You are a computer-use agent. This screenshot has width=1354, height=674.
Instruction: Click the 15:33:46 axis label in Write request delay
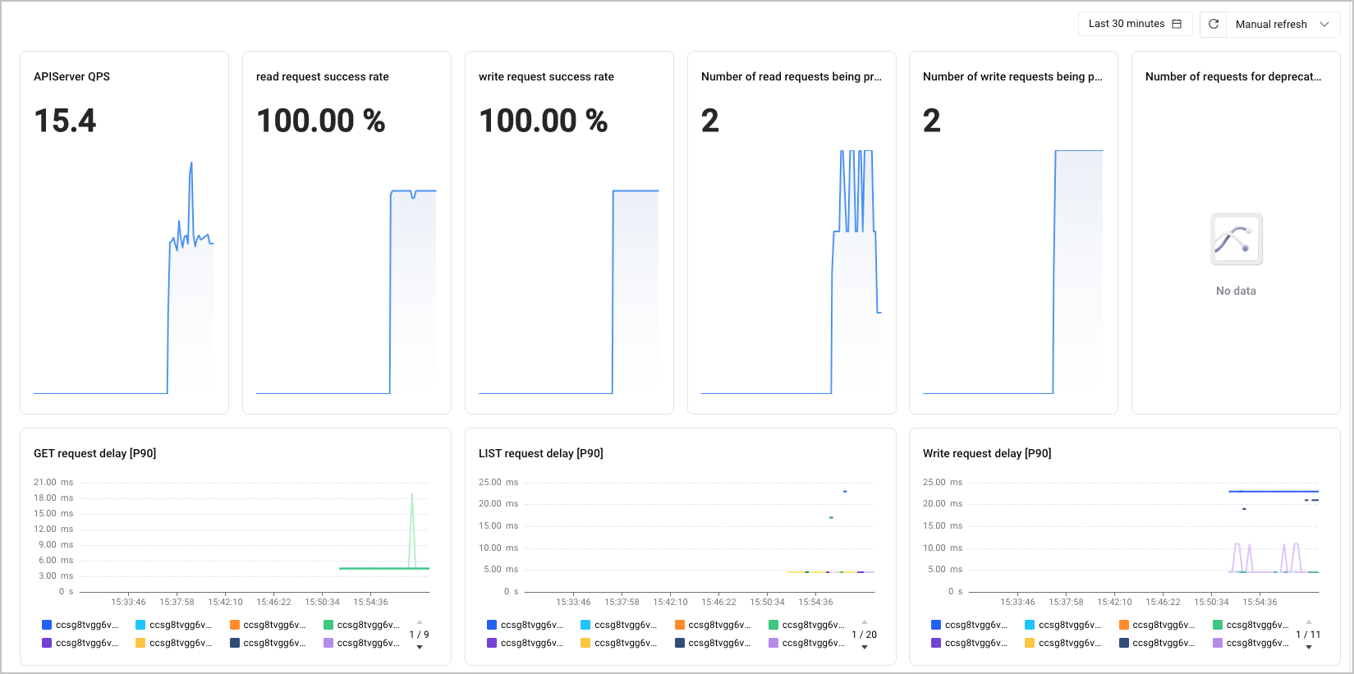point(1017,602)
